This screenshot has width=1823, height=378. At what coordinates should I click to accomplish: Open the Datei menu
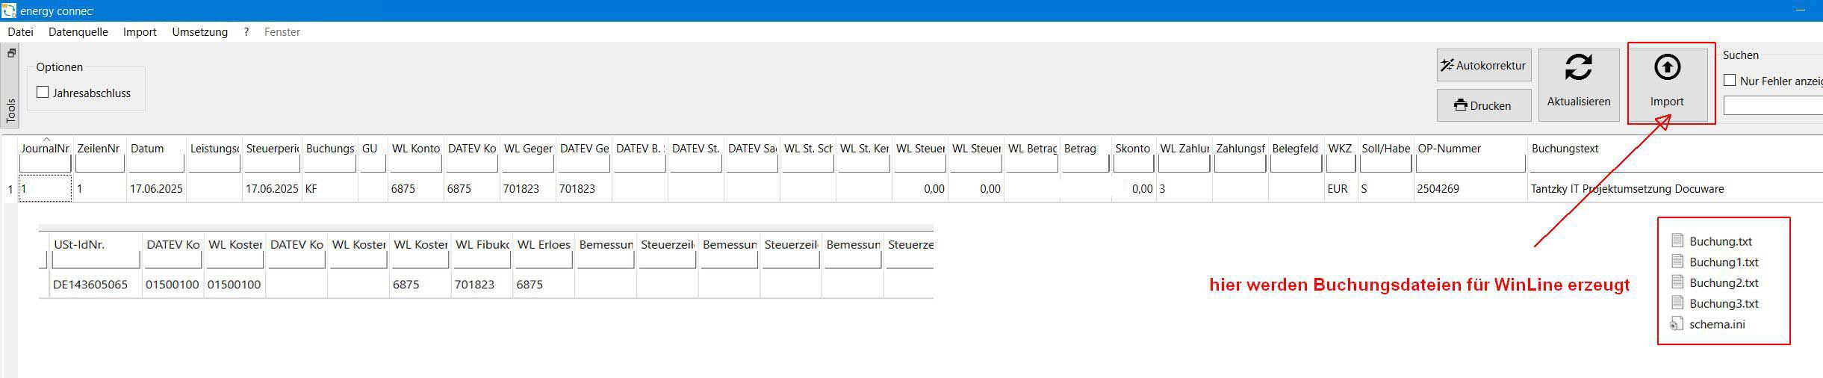tap(21, 32)
